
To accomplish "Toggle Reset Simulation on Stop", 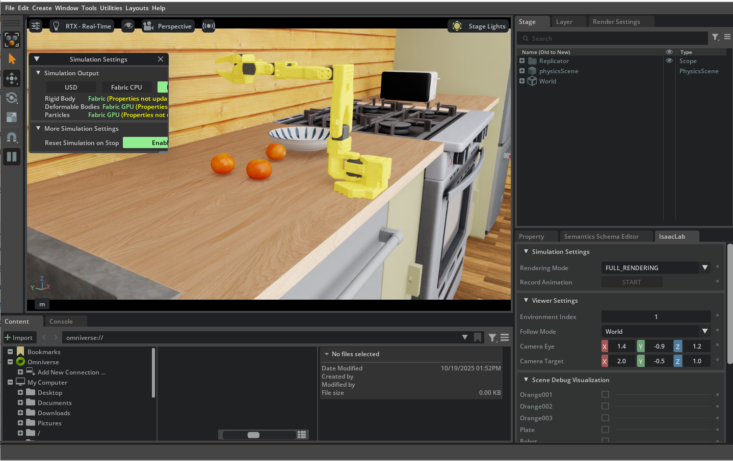I will coord(146,143).
